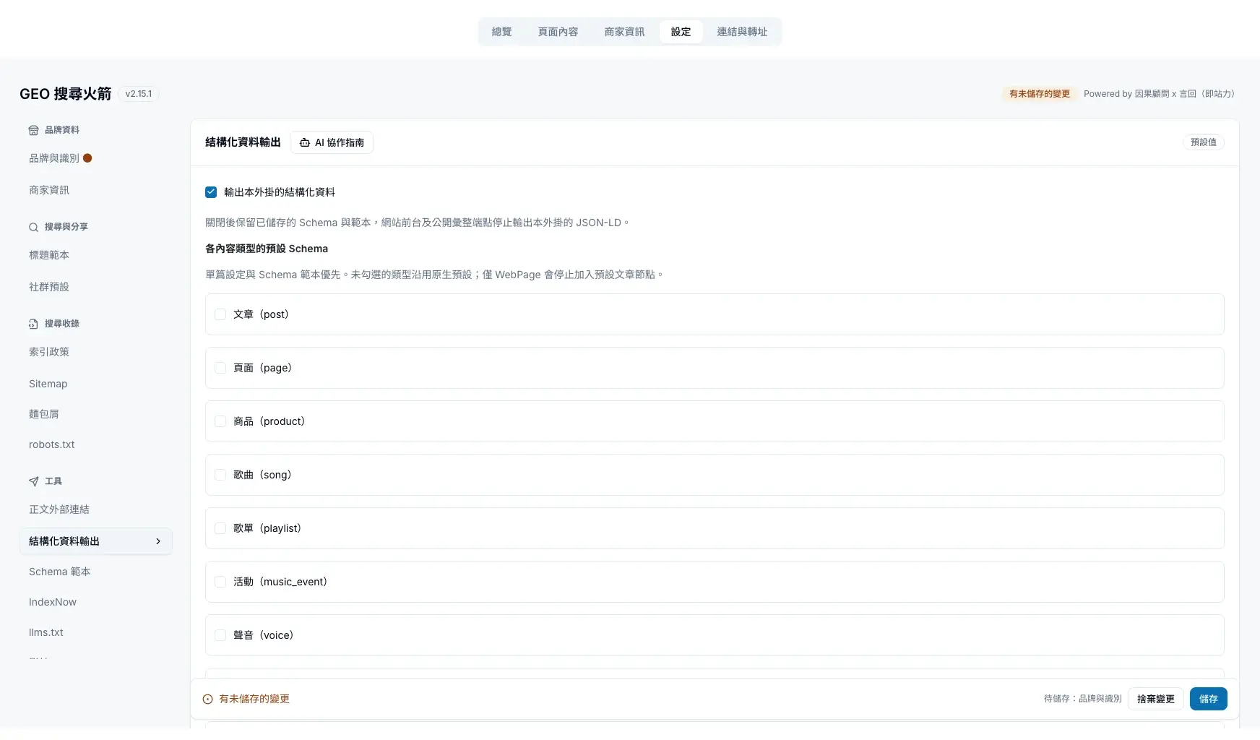Click the magnifier icon beside 搜尋與分享
Screen dimensions: 1260x740
click(x=33, y=227)
